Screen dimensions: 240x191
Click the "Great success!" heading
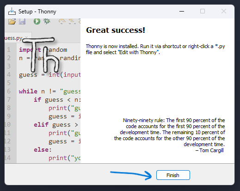point(116,30)
